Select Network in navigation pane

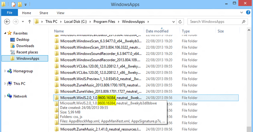click(x=20, y=96)
